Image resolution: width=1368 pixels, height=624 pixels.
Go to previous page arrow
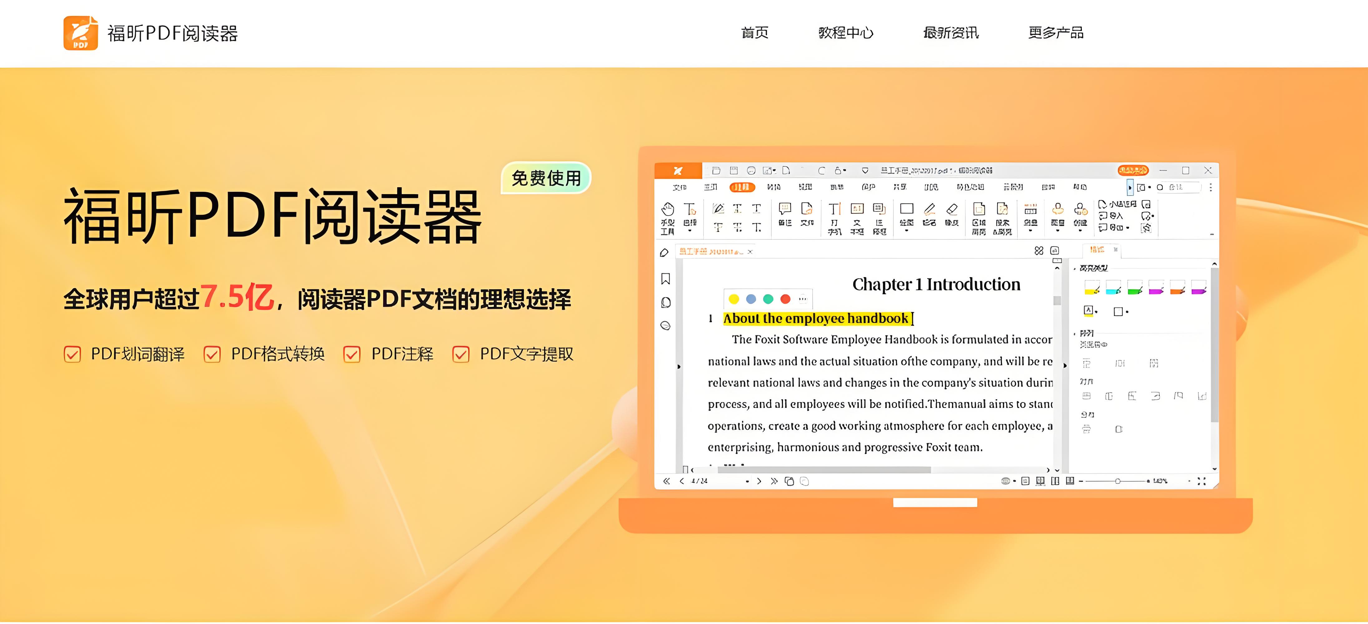682,481
